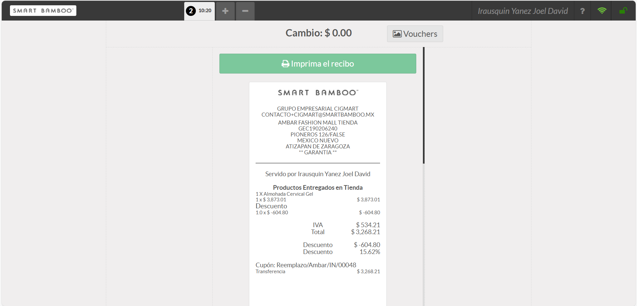Open the help question mark icon
The height and width of the screenshot is (306, 637).
pos(582,11)
